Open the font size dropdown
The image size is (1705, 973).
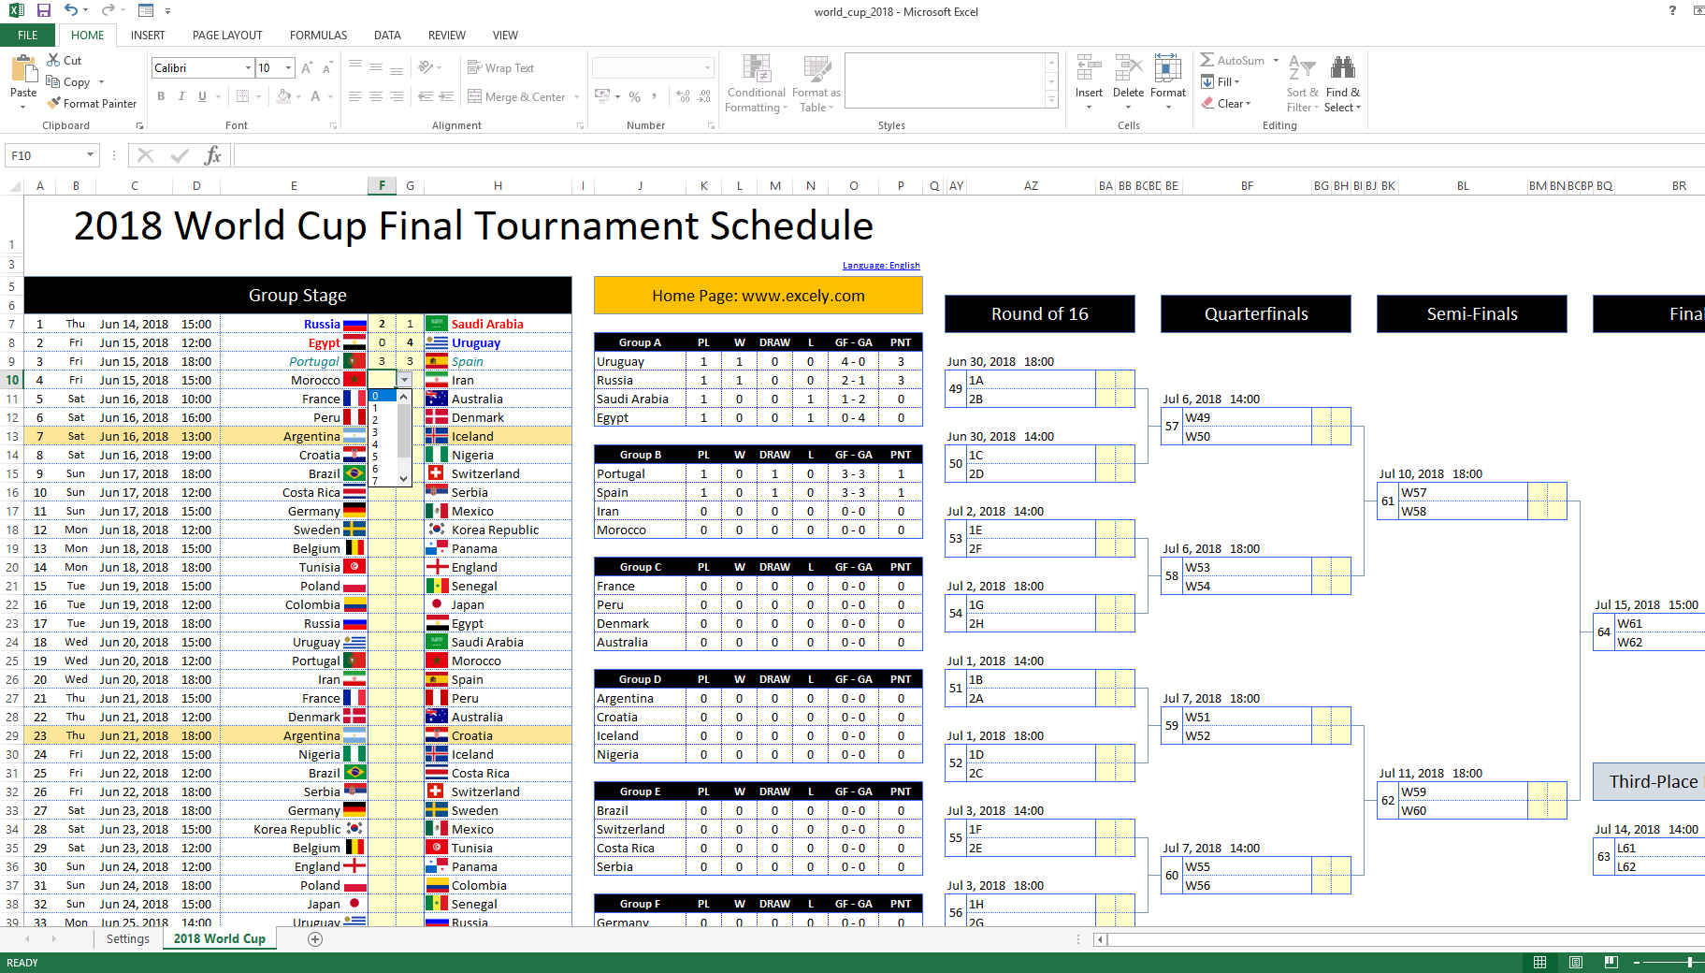289,68
